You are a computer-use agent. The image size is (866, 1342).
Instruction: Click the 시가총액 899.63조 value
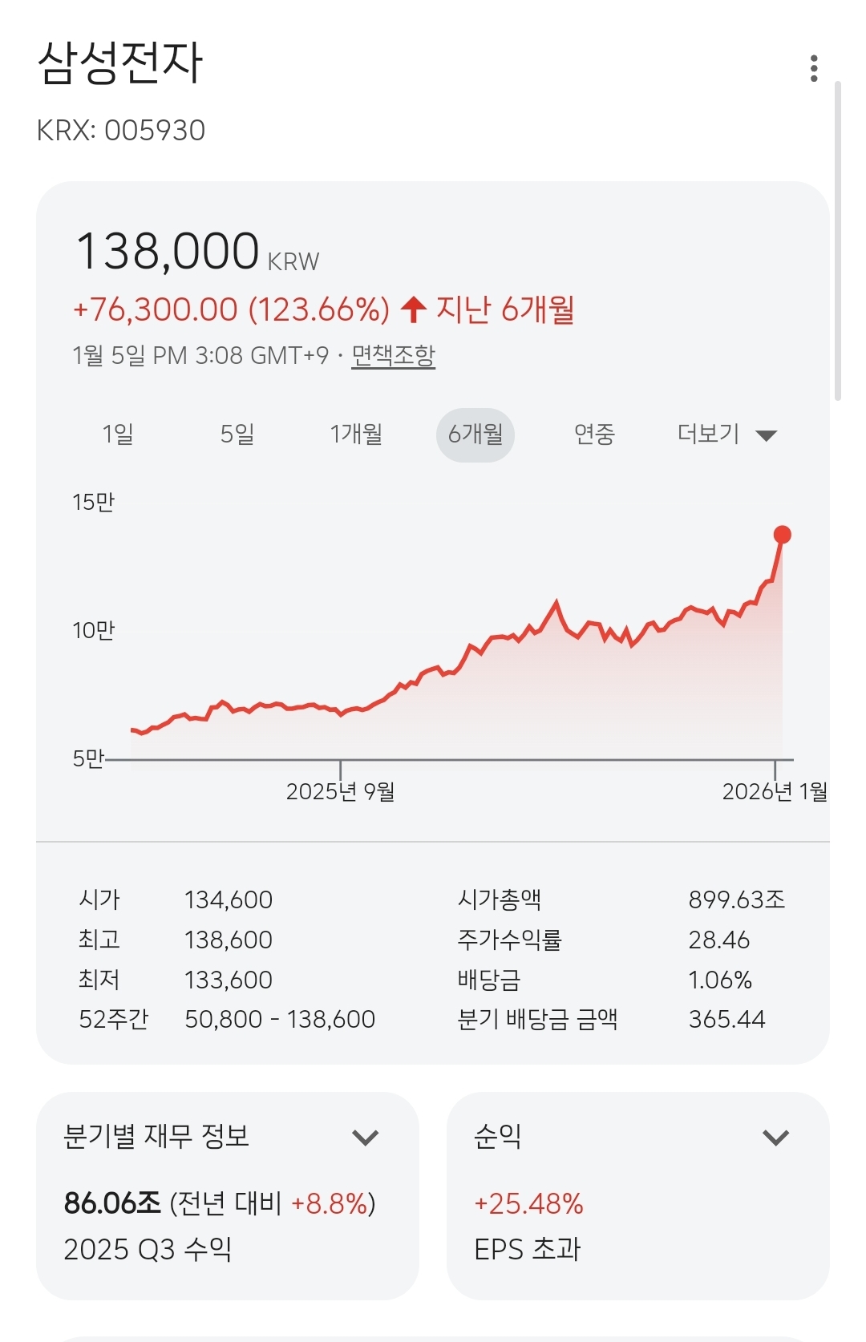(x=736, y=899)
